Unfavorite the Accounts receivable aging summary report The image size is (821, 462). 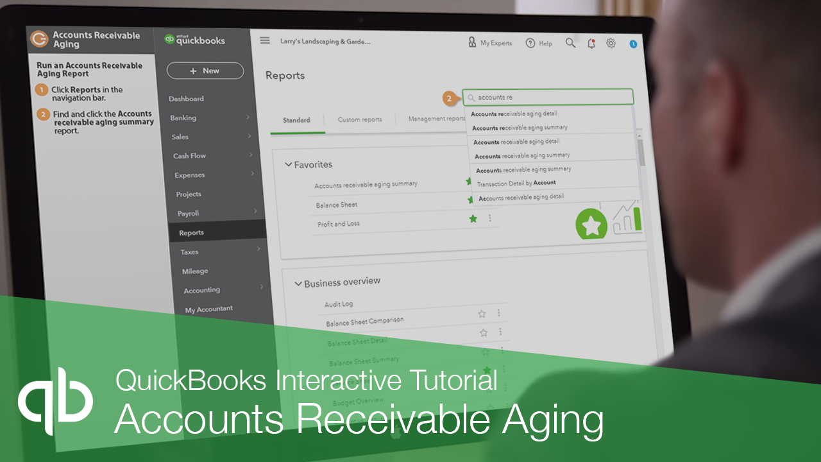(x=468, y=182)
